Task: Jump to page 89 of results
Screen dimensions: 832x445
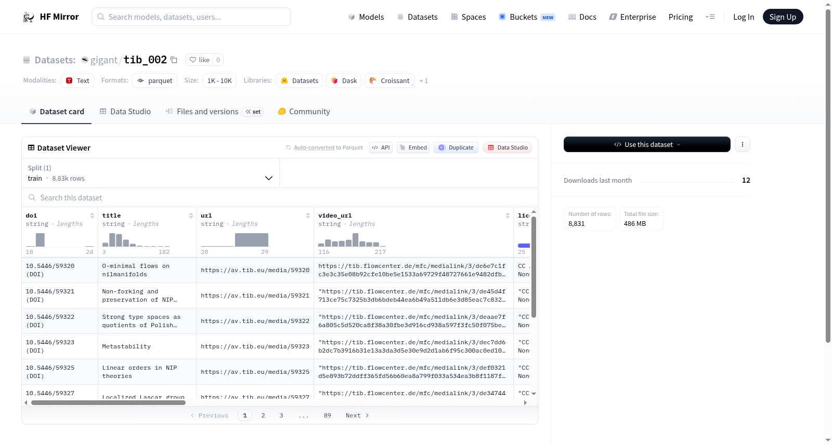Action: coord(328,415)
